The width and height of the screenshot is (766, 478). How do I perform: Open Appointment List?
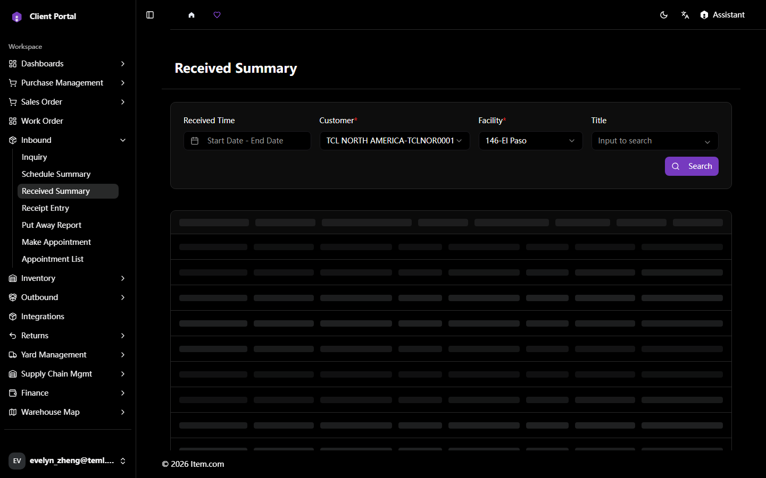tap(68, 259)
